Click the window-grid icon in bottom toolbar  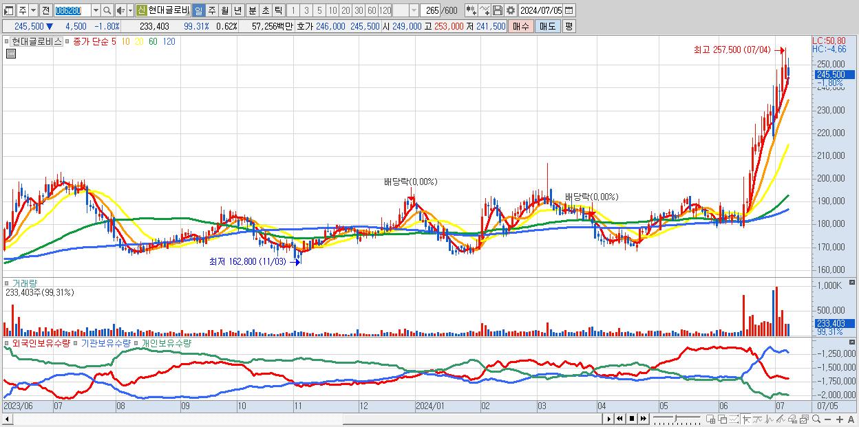click(711, 419)
